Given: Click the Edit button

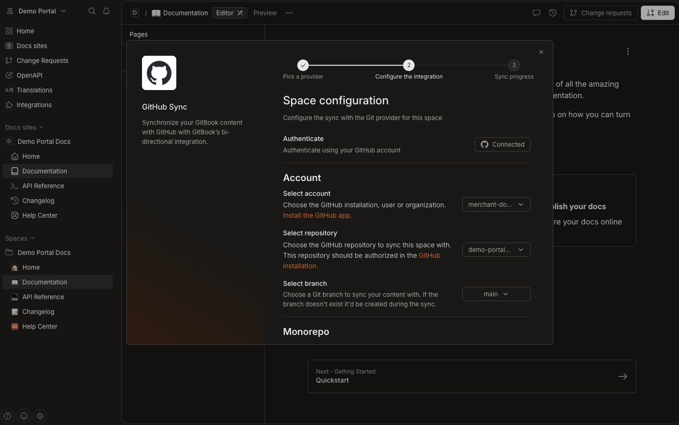Looking at the screenshot, I should point(658,13).
